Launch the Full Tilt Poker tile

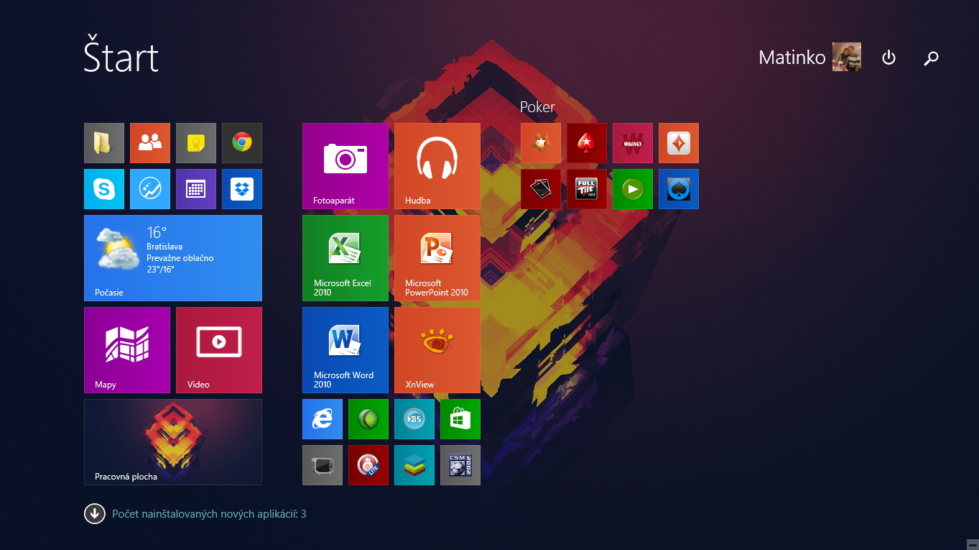(587, 189)
